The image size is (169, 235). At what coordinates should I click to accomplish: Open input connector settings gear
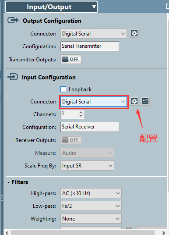click(x=134, y=101)
